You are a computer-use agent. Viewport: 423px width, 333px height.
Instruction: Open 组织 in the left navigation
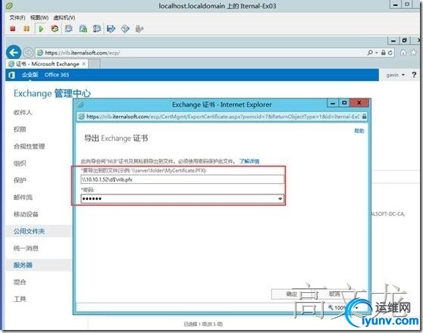tap(20, 163)
